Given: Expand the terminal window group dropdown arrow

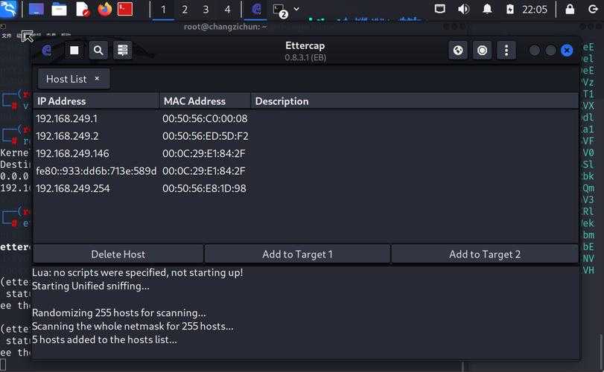Looking at the screenshot, I should click(x=296, y=9).
